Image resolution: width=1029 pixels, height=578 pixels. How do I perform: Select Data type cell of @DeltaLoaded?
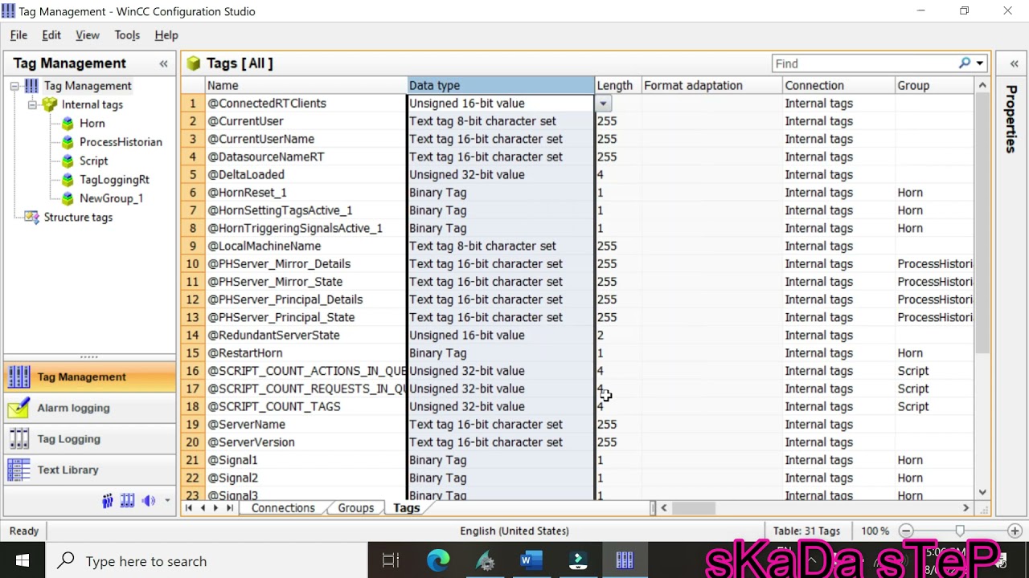coord(501,175)
